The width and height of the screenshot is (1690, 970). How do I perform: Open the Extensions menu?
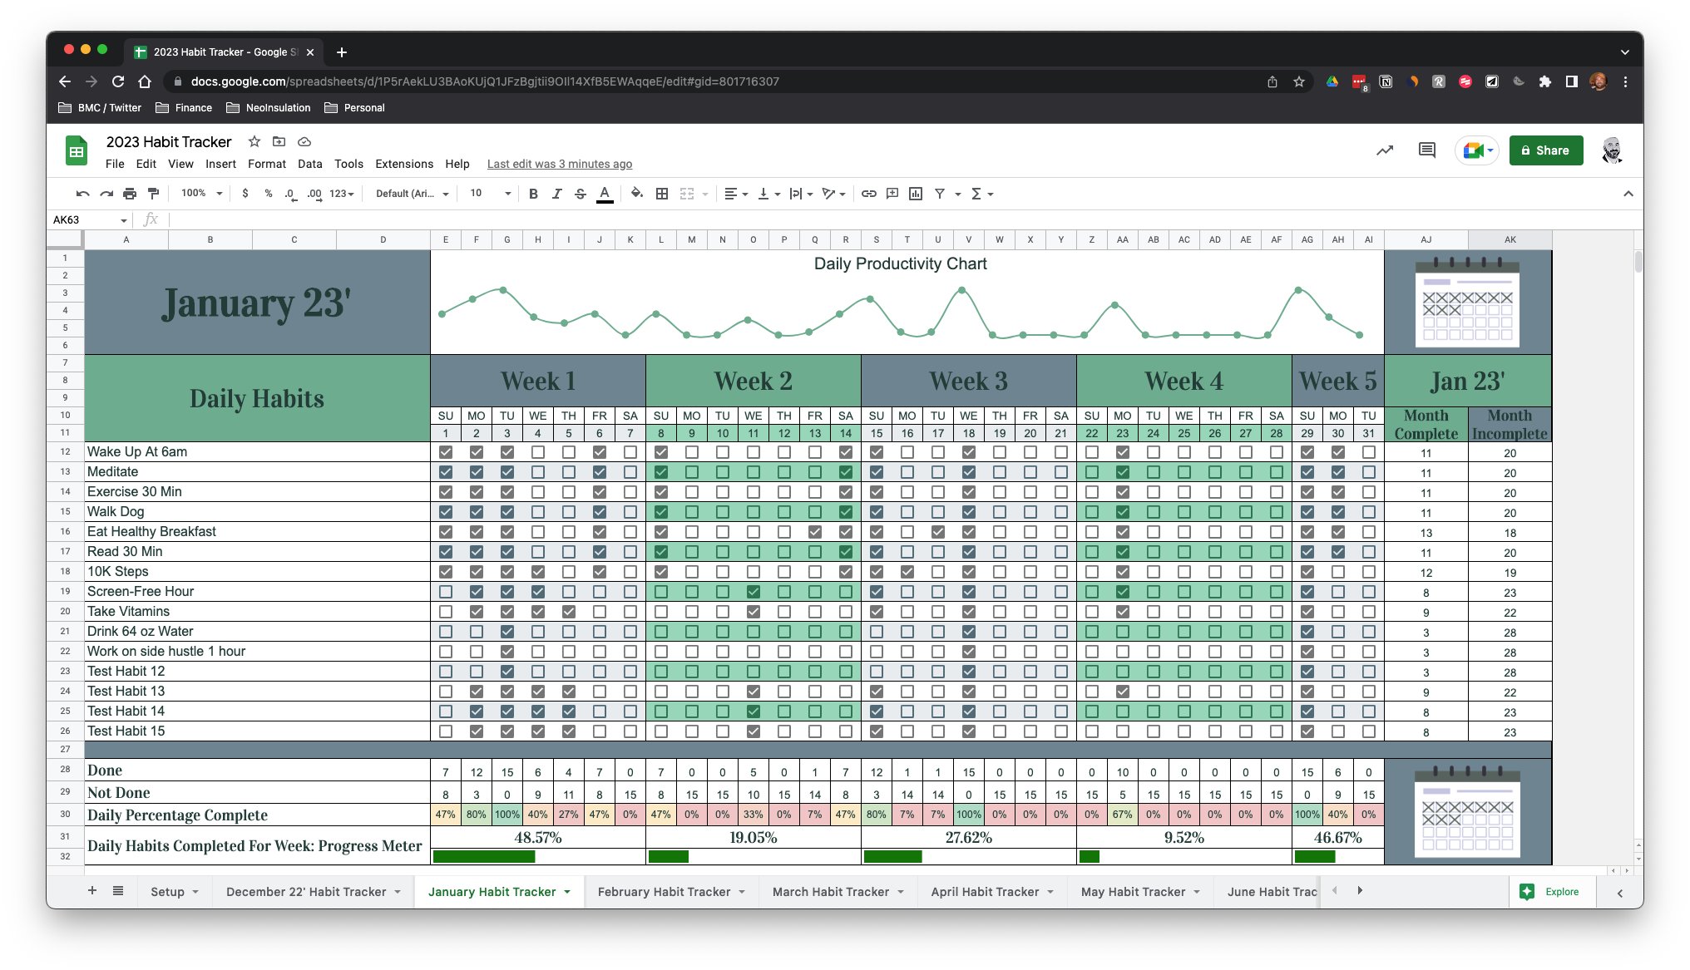[404, 164]
